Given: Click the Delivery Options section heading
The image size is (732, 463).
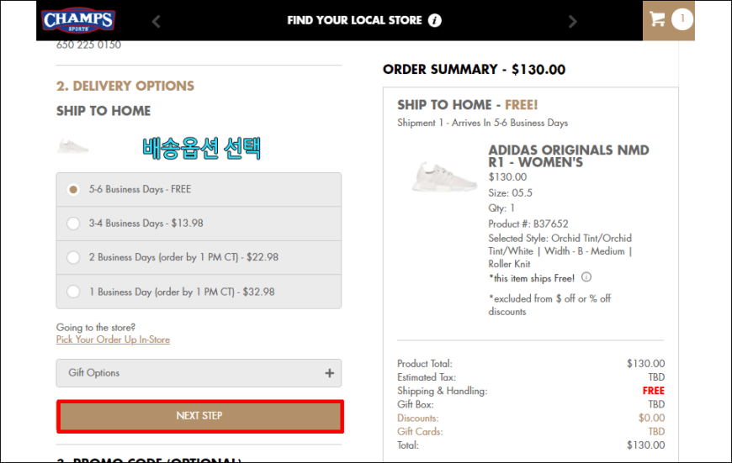Looking at the screenshot, I should pos(125,86).
